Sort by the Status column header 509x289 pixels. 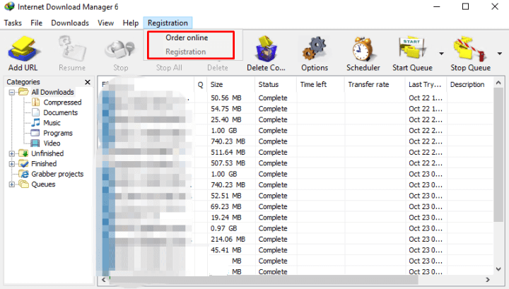click(x=275, y=85)
